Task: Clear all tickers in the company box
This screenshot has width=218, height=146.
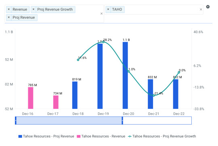Action: pos(201,9)
